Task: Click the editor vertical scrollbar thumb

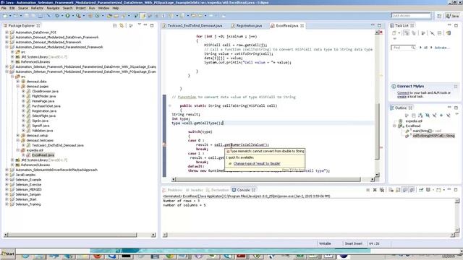Action: tap(377, 131)
